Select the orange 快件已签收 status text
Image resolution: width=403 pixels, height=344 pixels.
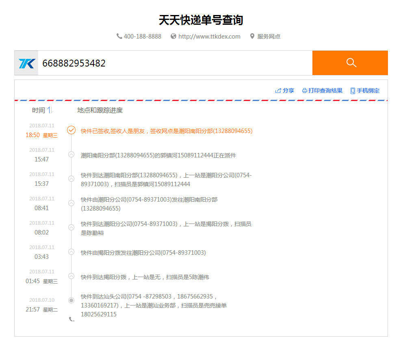pyautogui.click(x=167, y=131)
